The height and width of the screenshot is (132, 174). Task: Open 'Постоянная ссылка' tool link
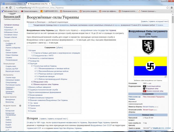[13, 85]
